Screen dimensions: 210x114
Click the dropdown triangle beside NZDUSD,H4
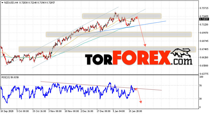pyautogui.click(x=3, y=3)
